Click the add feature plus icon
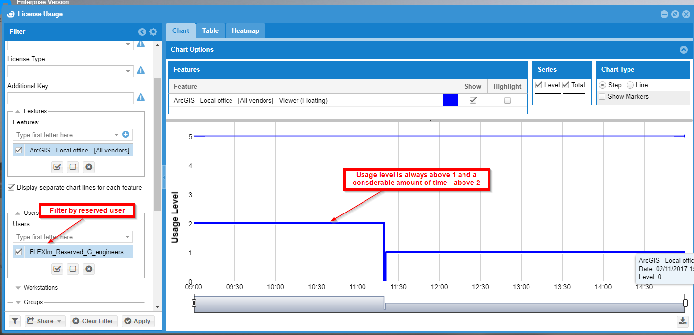Image resolution: width=694 pixels, height=335 pixels. tap(125, 134)
